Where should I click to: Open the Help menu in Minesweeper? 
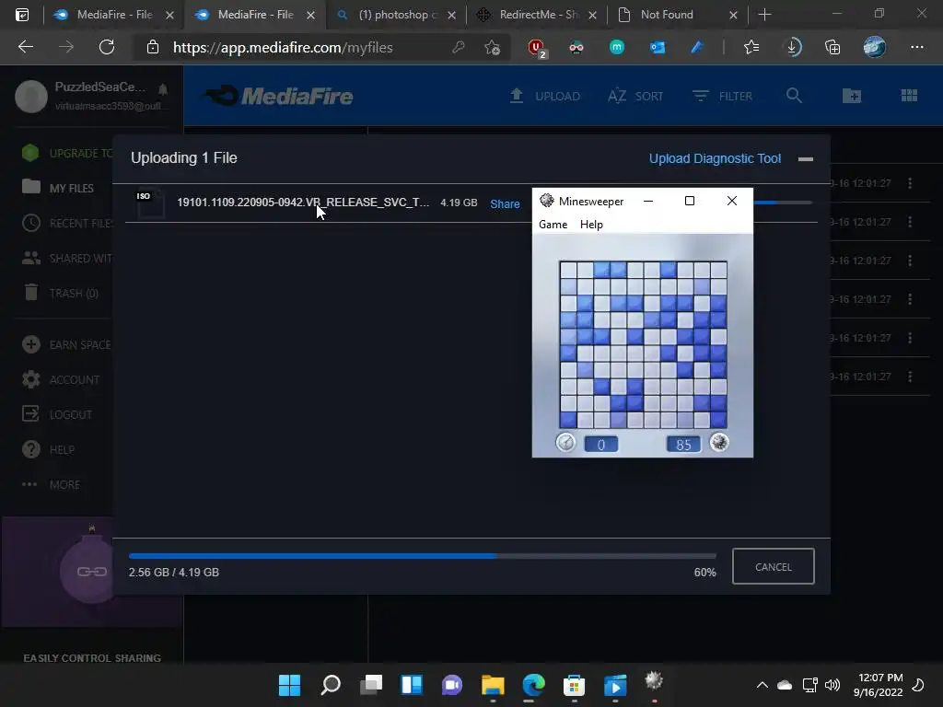[591, 225]
